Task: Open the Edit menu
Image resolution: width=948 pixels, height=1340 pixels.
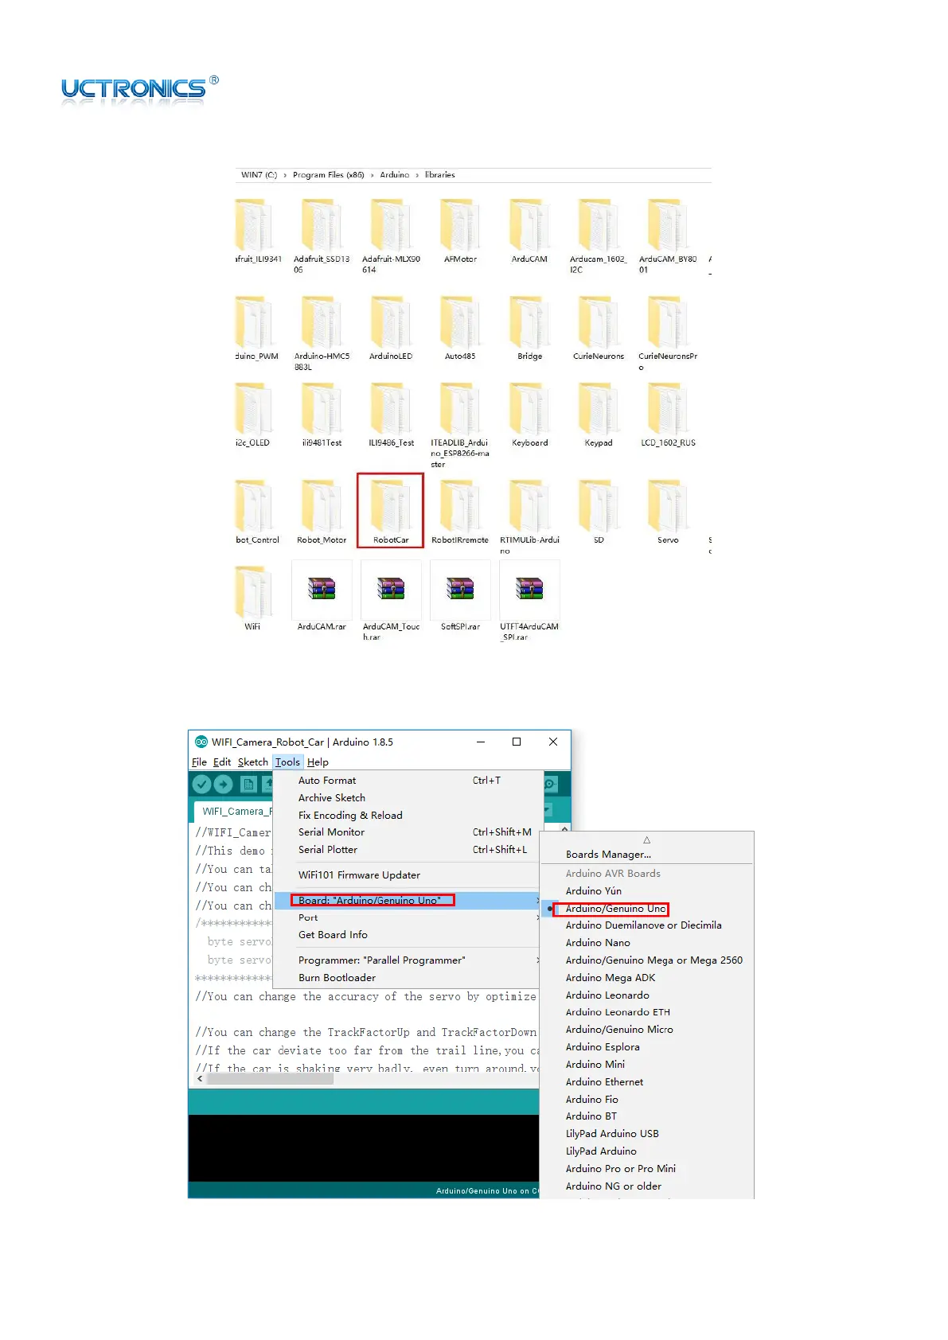Action: pyautogui.click(x=222, y=762)
